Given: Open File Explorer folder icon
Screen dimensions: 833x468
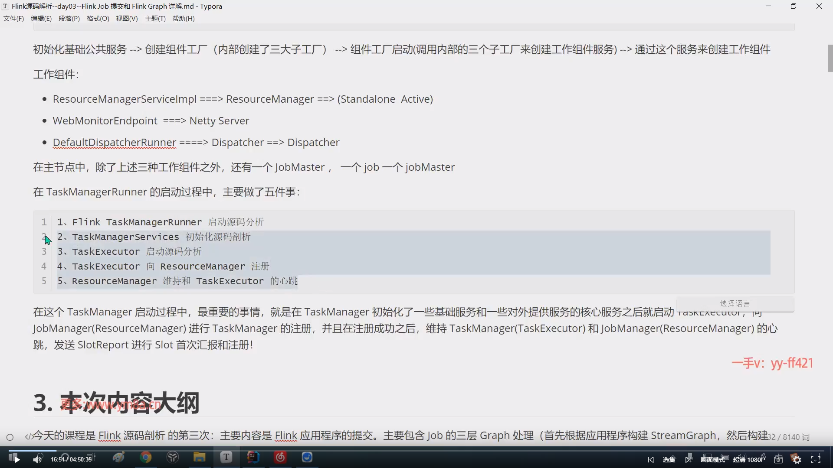Looking at the screenshot, I should tap(199, 458).
